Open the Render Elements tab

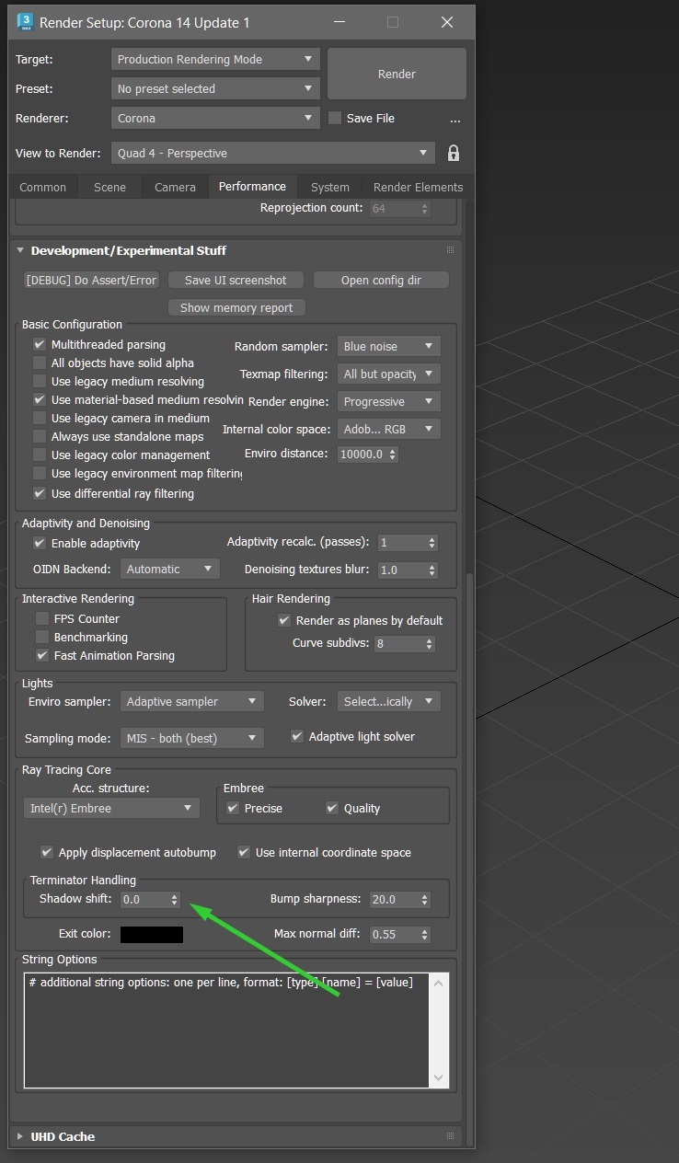tap(418, 187)
